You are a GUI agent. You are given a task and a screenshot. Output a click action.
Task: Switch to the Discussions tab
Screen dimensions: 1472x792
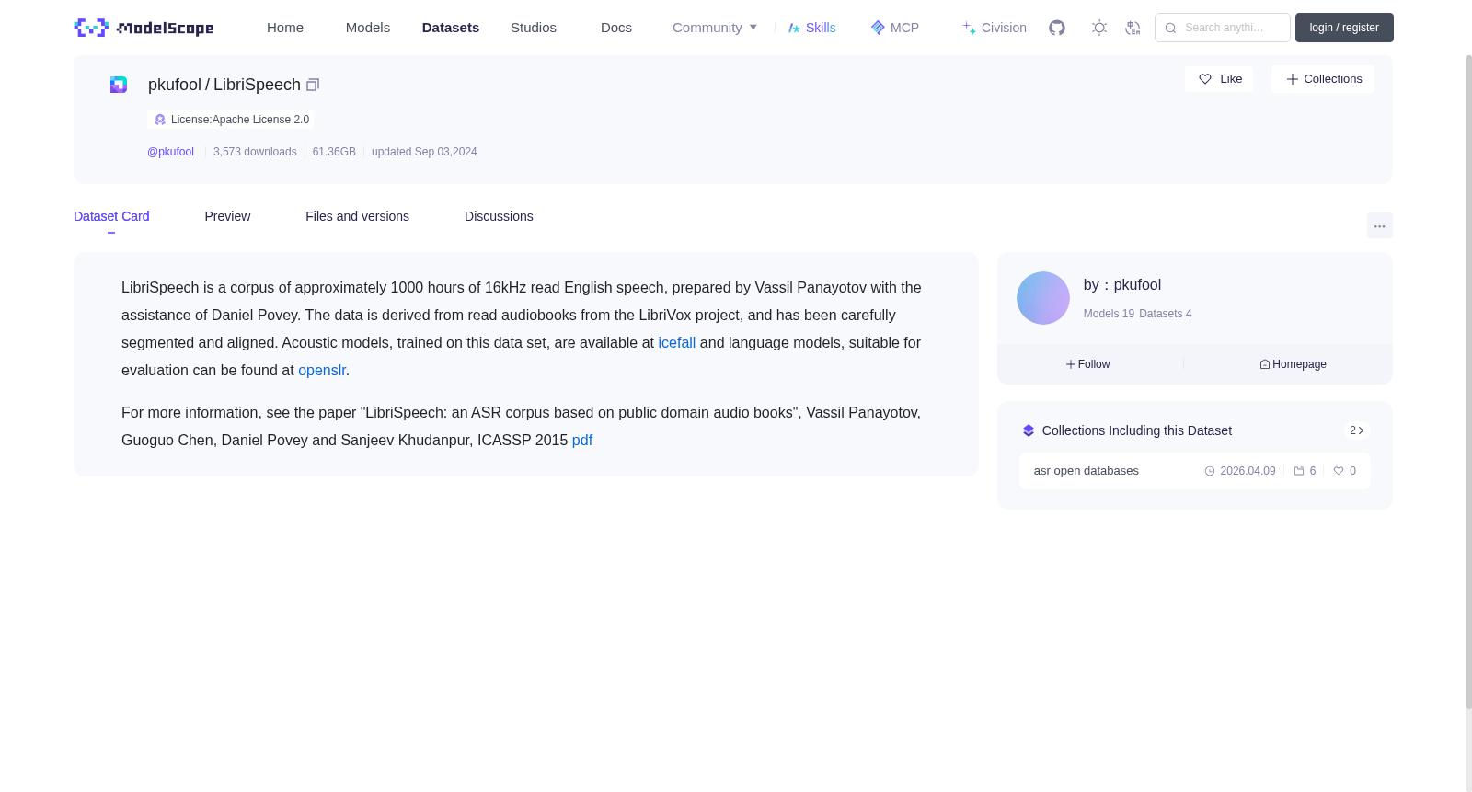point(499,216)
